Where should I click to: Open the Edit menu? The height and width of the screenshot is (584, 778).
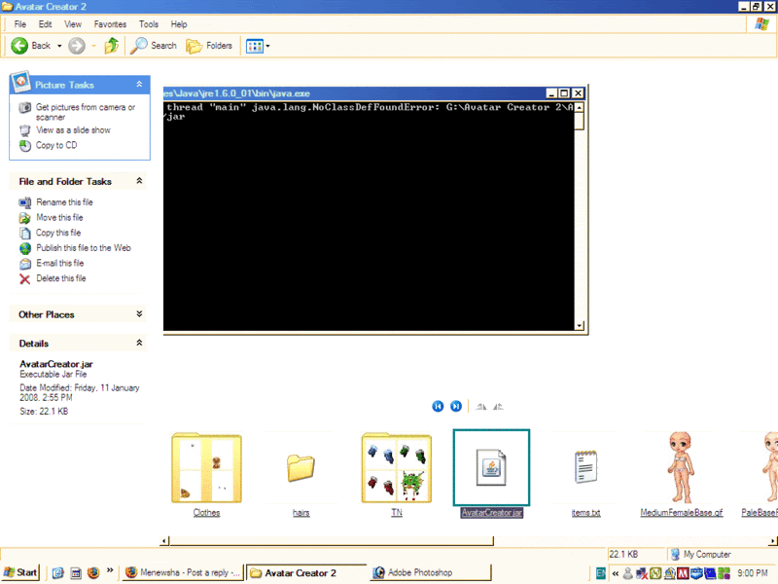coord(45,23)
